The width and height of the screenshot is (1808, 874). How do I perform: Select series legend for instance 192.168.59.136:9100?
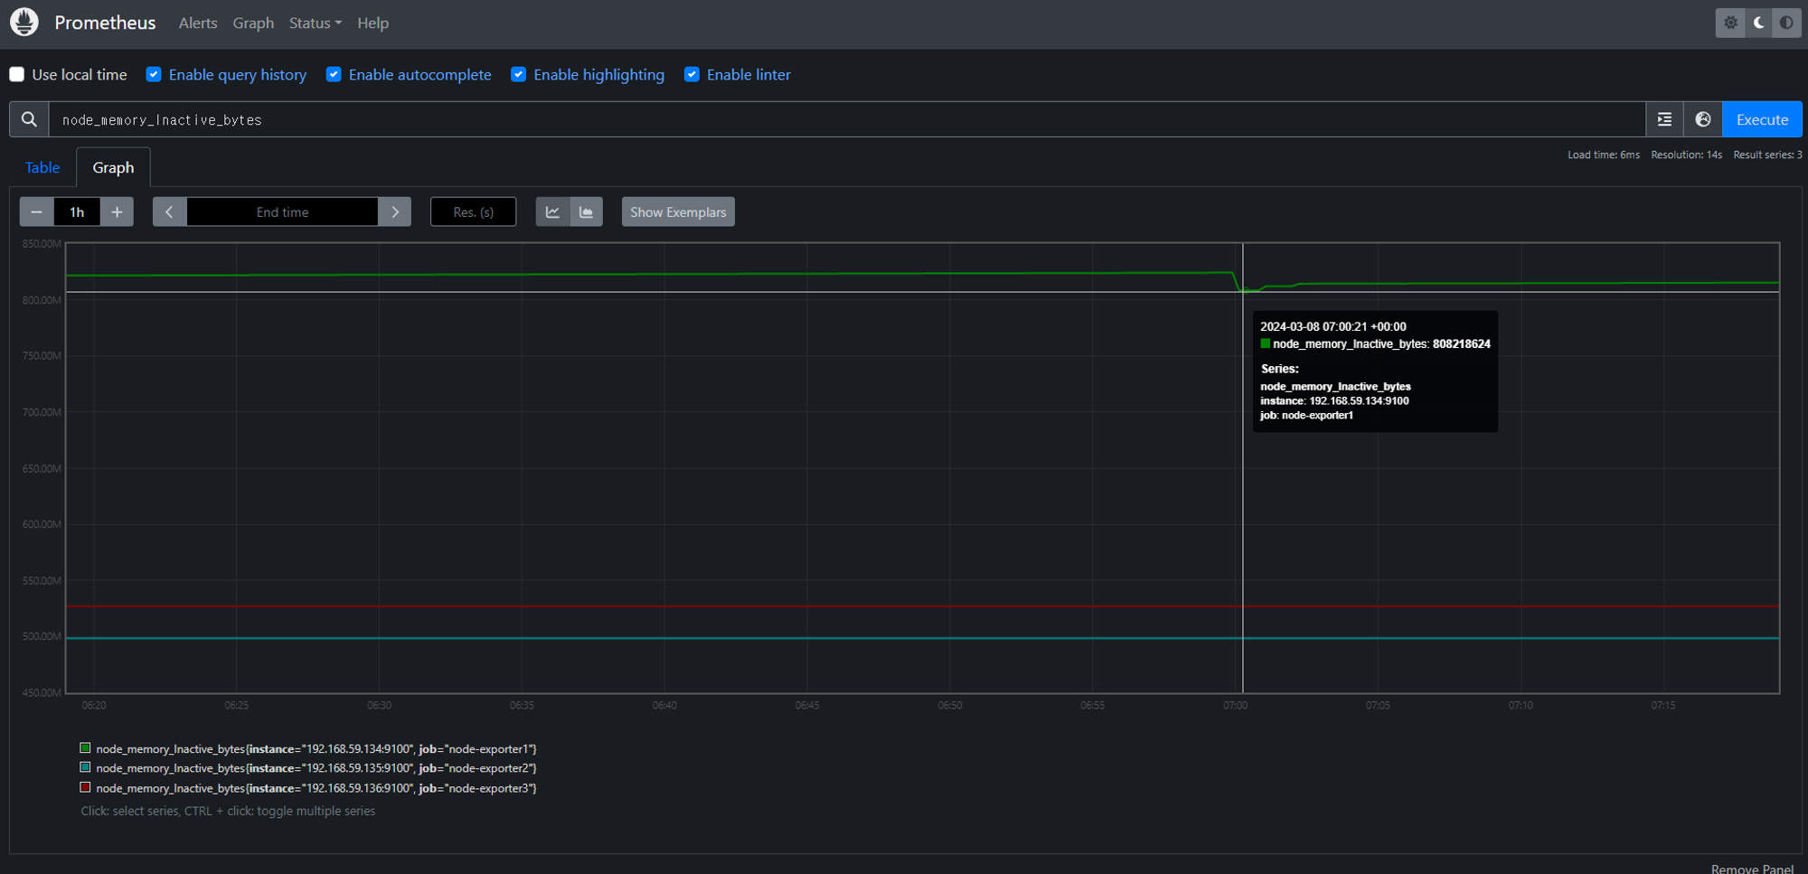pos(308,788)
